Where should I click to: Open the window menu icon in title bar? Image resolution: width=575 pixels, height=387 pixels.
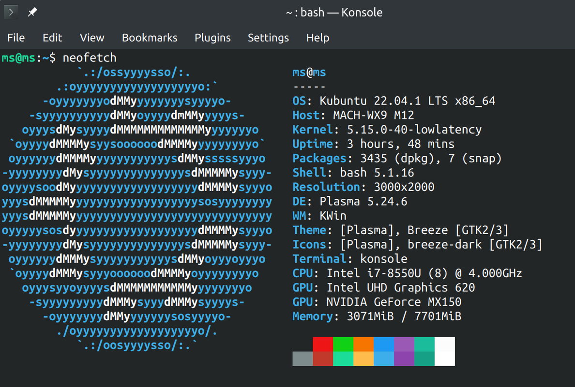pyautogui.click(x=11, y=12)
